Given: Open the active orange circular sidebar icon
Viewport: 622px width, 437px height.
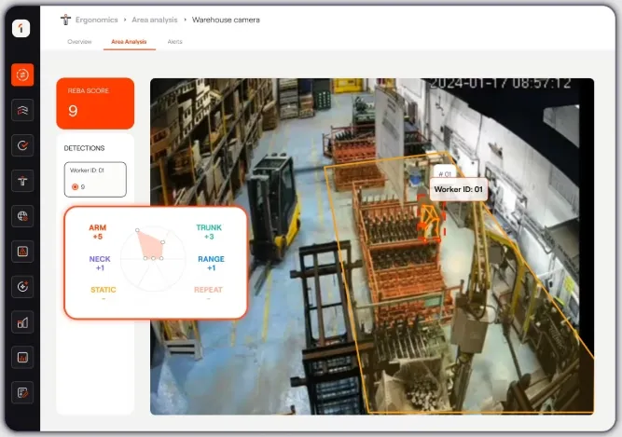Looking at the screenshot, I should pyautogui.click(x=22, y=75).
